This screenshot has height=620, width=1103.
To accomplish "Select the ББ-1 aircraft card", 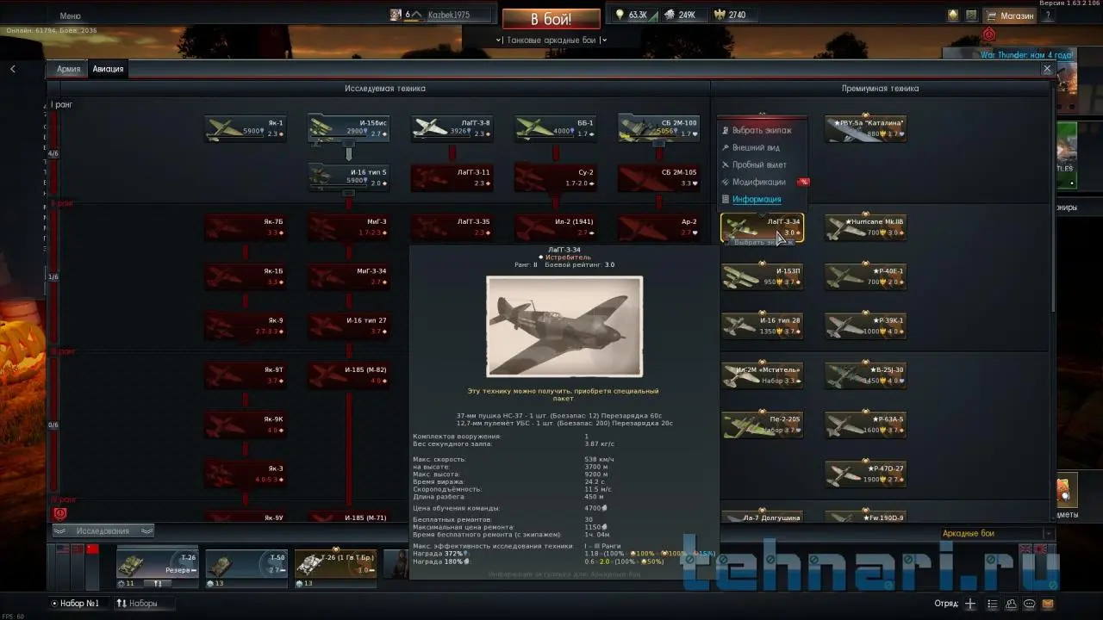I will tap(556, 128).
